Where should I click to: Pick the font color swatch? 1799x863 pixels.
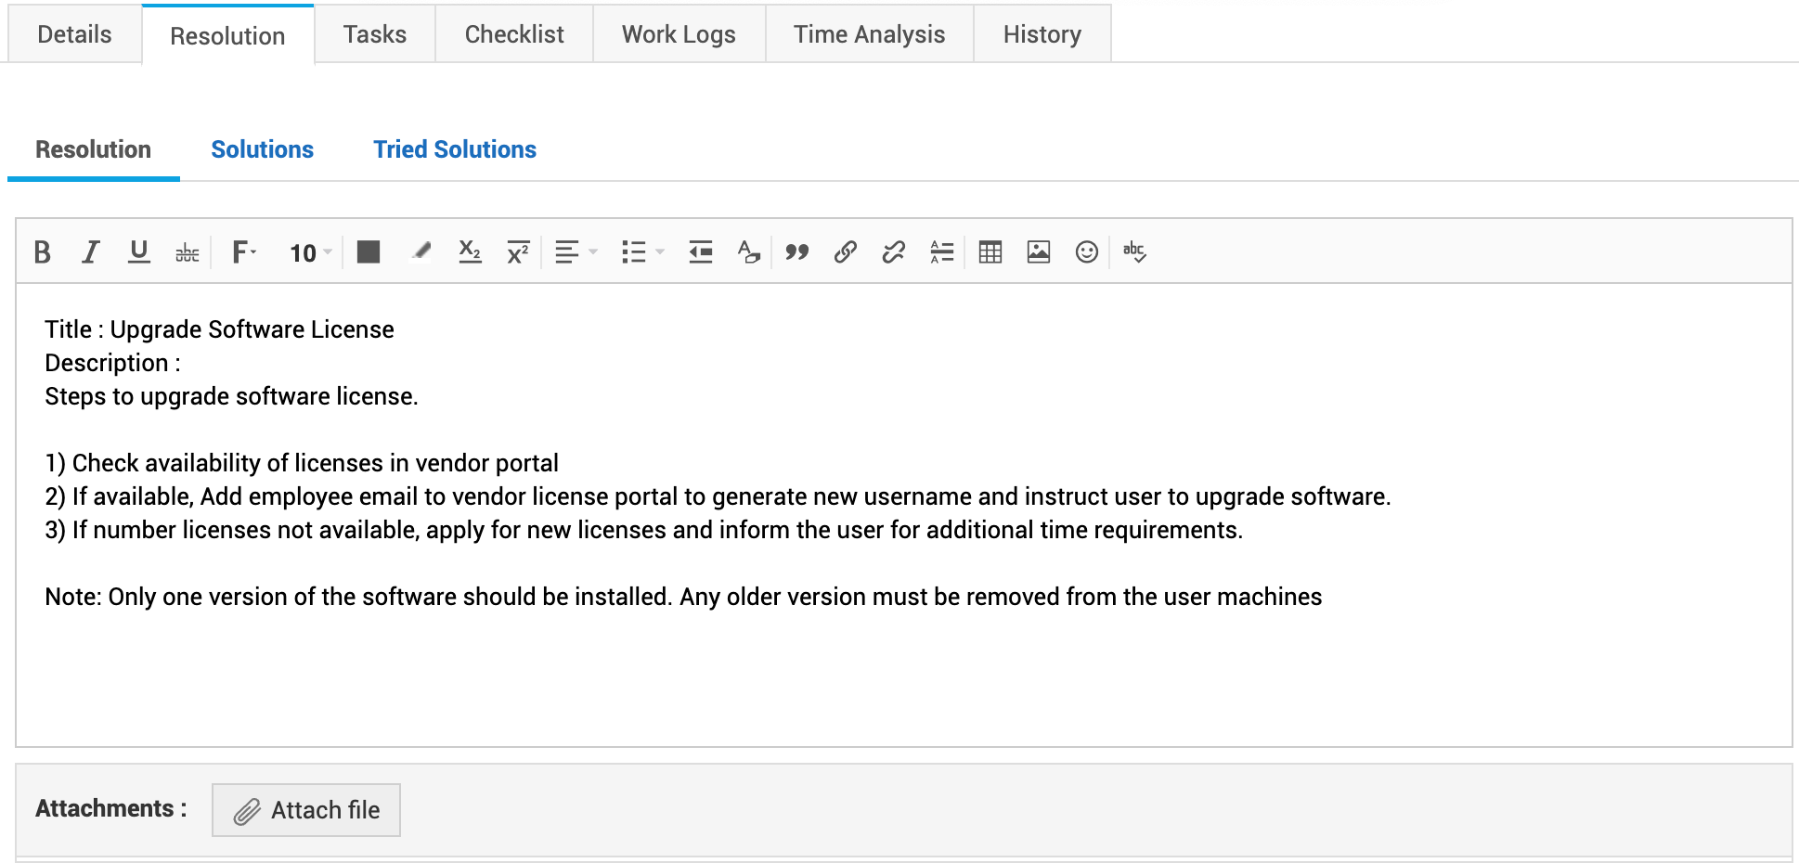click(369, 252)
